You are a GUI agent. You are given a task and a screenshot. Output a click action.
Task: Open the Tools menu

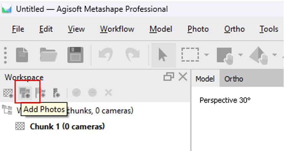pos(269,29)
